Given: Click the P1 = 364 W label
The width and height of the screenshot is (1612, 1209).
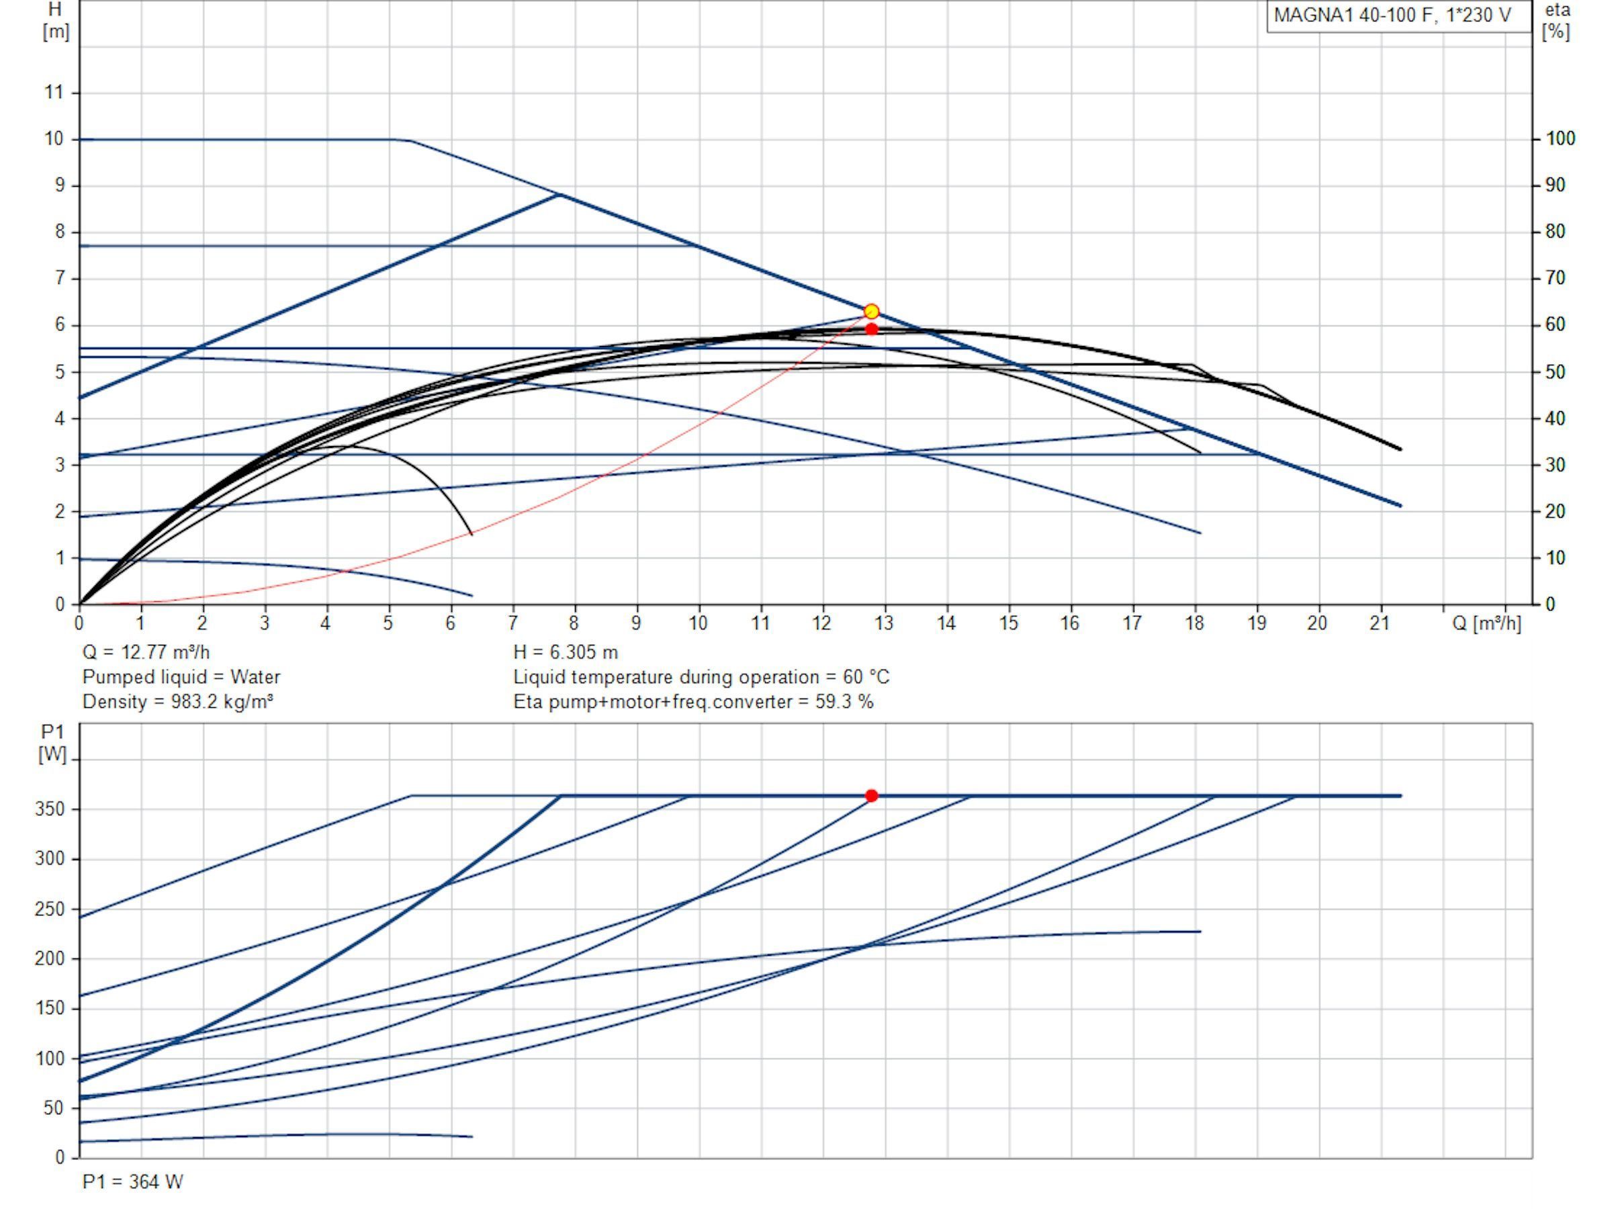Looking at the screenshot, I should click(132, 1181).
